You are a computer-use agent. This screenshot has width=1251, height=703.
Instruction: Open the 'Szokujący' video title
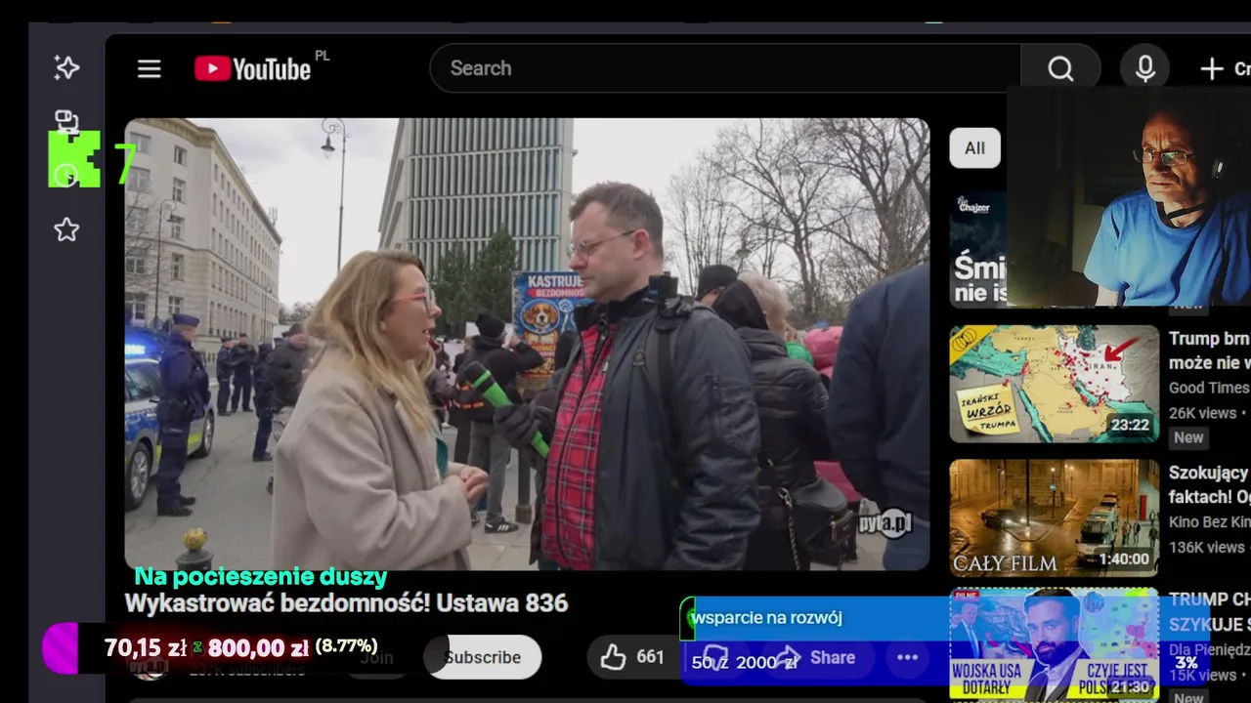coord(1209,485)
